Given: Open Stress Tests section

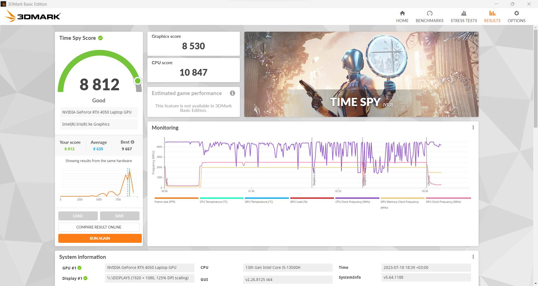Looking at the screenshot, I should (463, 17).
